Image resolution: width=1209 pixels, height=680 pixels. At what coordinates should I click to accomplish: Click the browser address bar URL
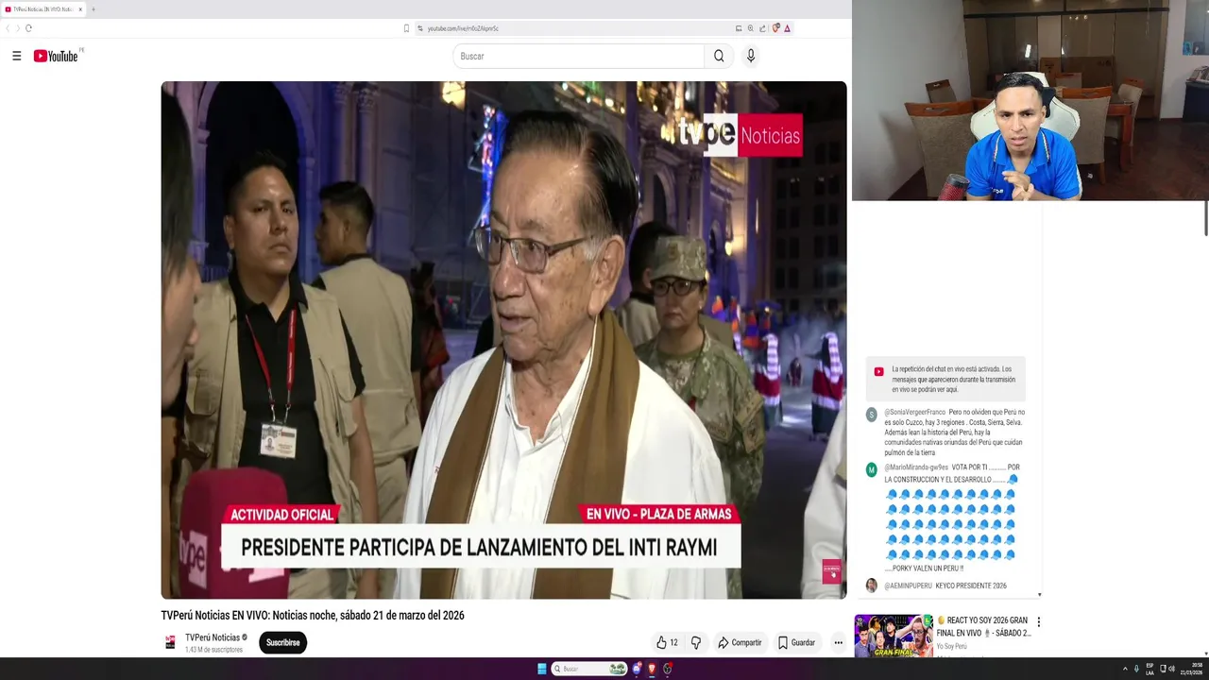[463, 28]
